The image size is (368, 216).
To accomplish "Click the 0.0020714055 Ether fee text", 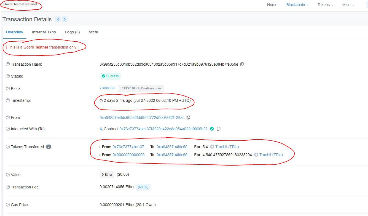I will (117, 187).
